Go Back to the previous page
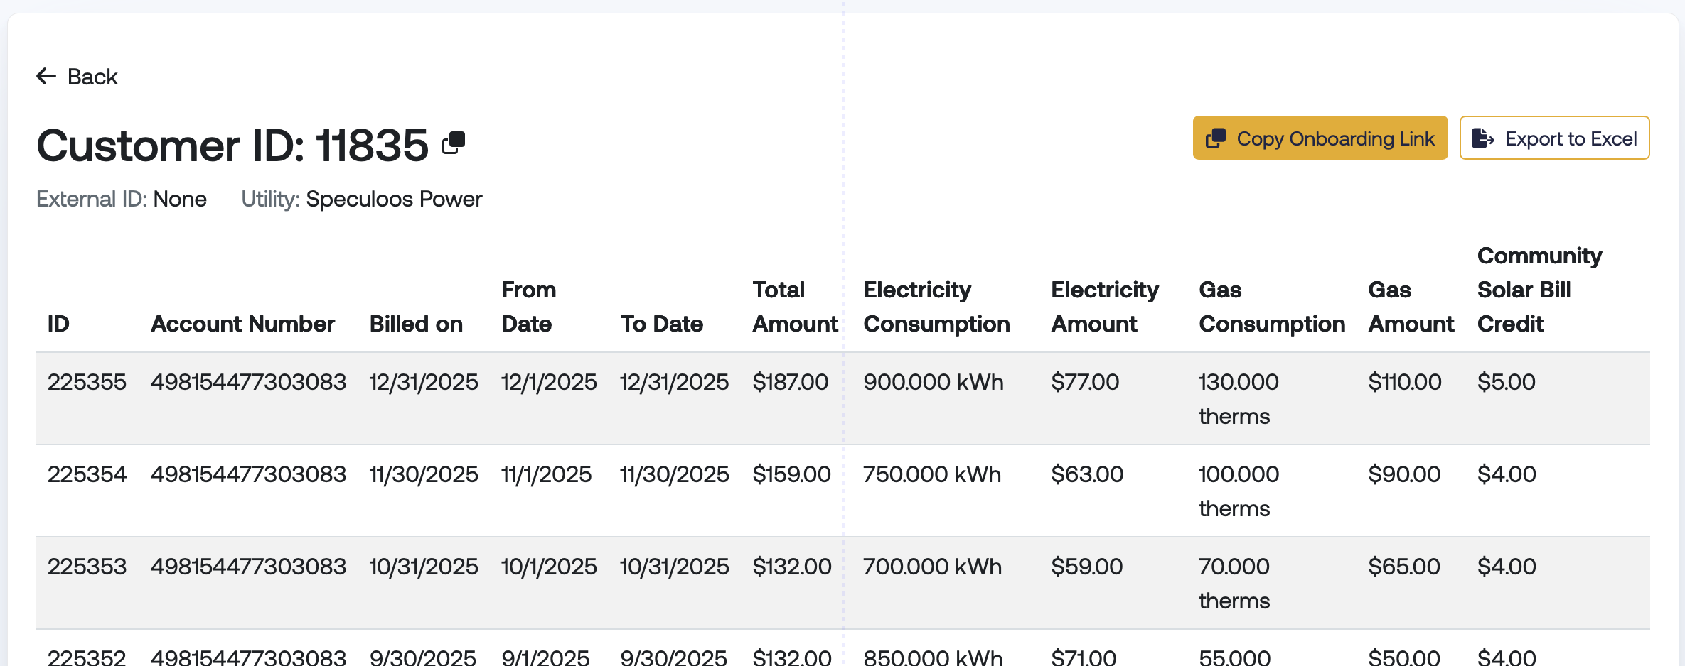Image resolution: width=1685 pixels, height=666 pixels. pos(77,76)
